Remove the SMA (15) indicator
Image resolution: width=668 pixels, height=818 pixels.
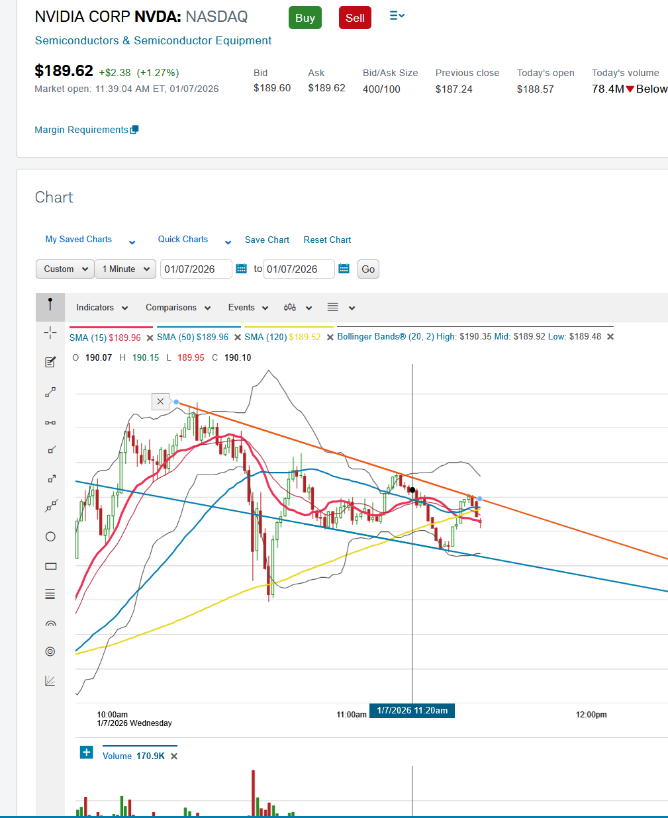(x=150, y=338)
